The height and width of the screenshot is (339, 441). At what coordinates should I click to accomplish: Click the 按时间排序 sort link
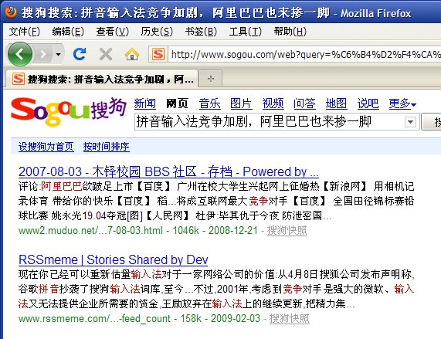tap(106, 147)
